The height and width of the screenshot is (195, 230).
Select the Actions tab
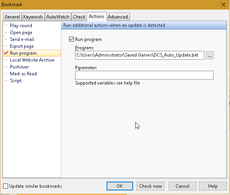click(x=97, y=16)
